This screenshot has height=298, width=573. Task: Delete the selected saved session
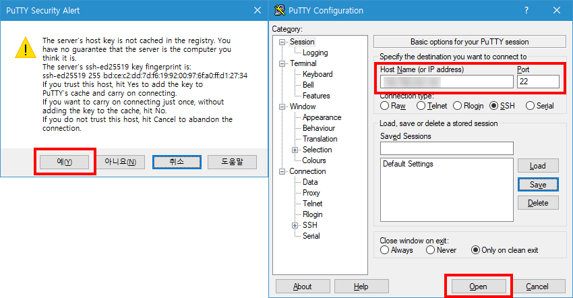pos(538,202)
